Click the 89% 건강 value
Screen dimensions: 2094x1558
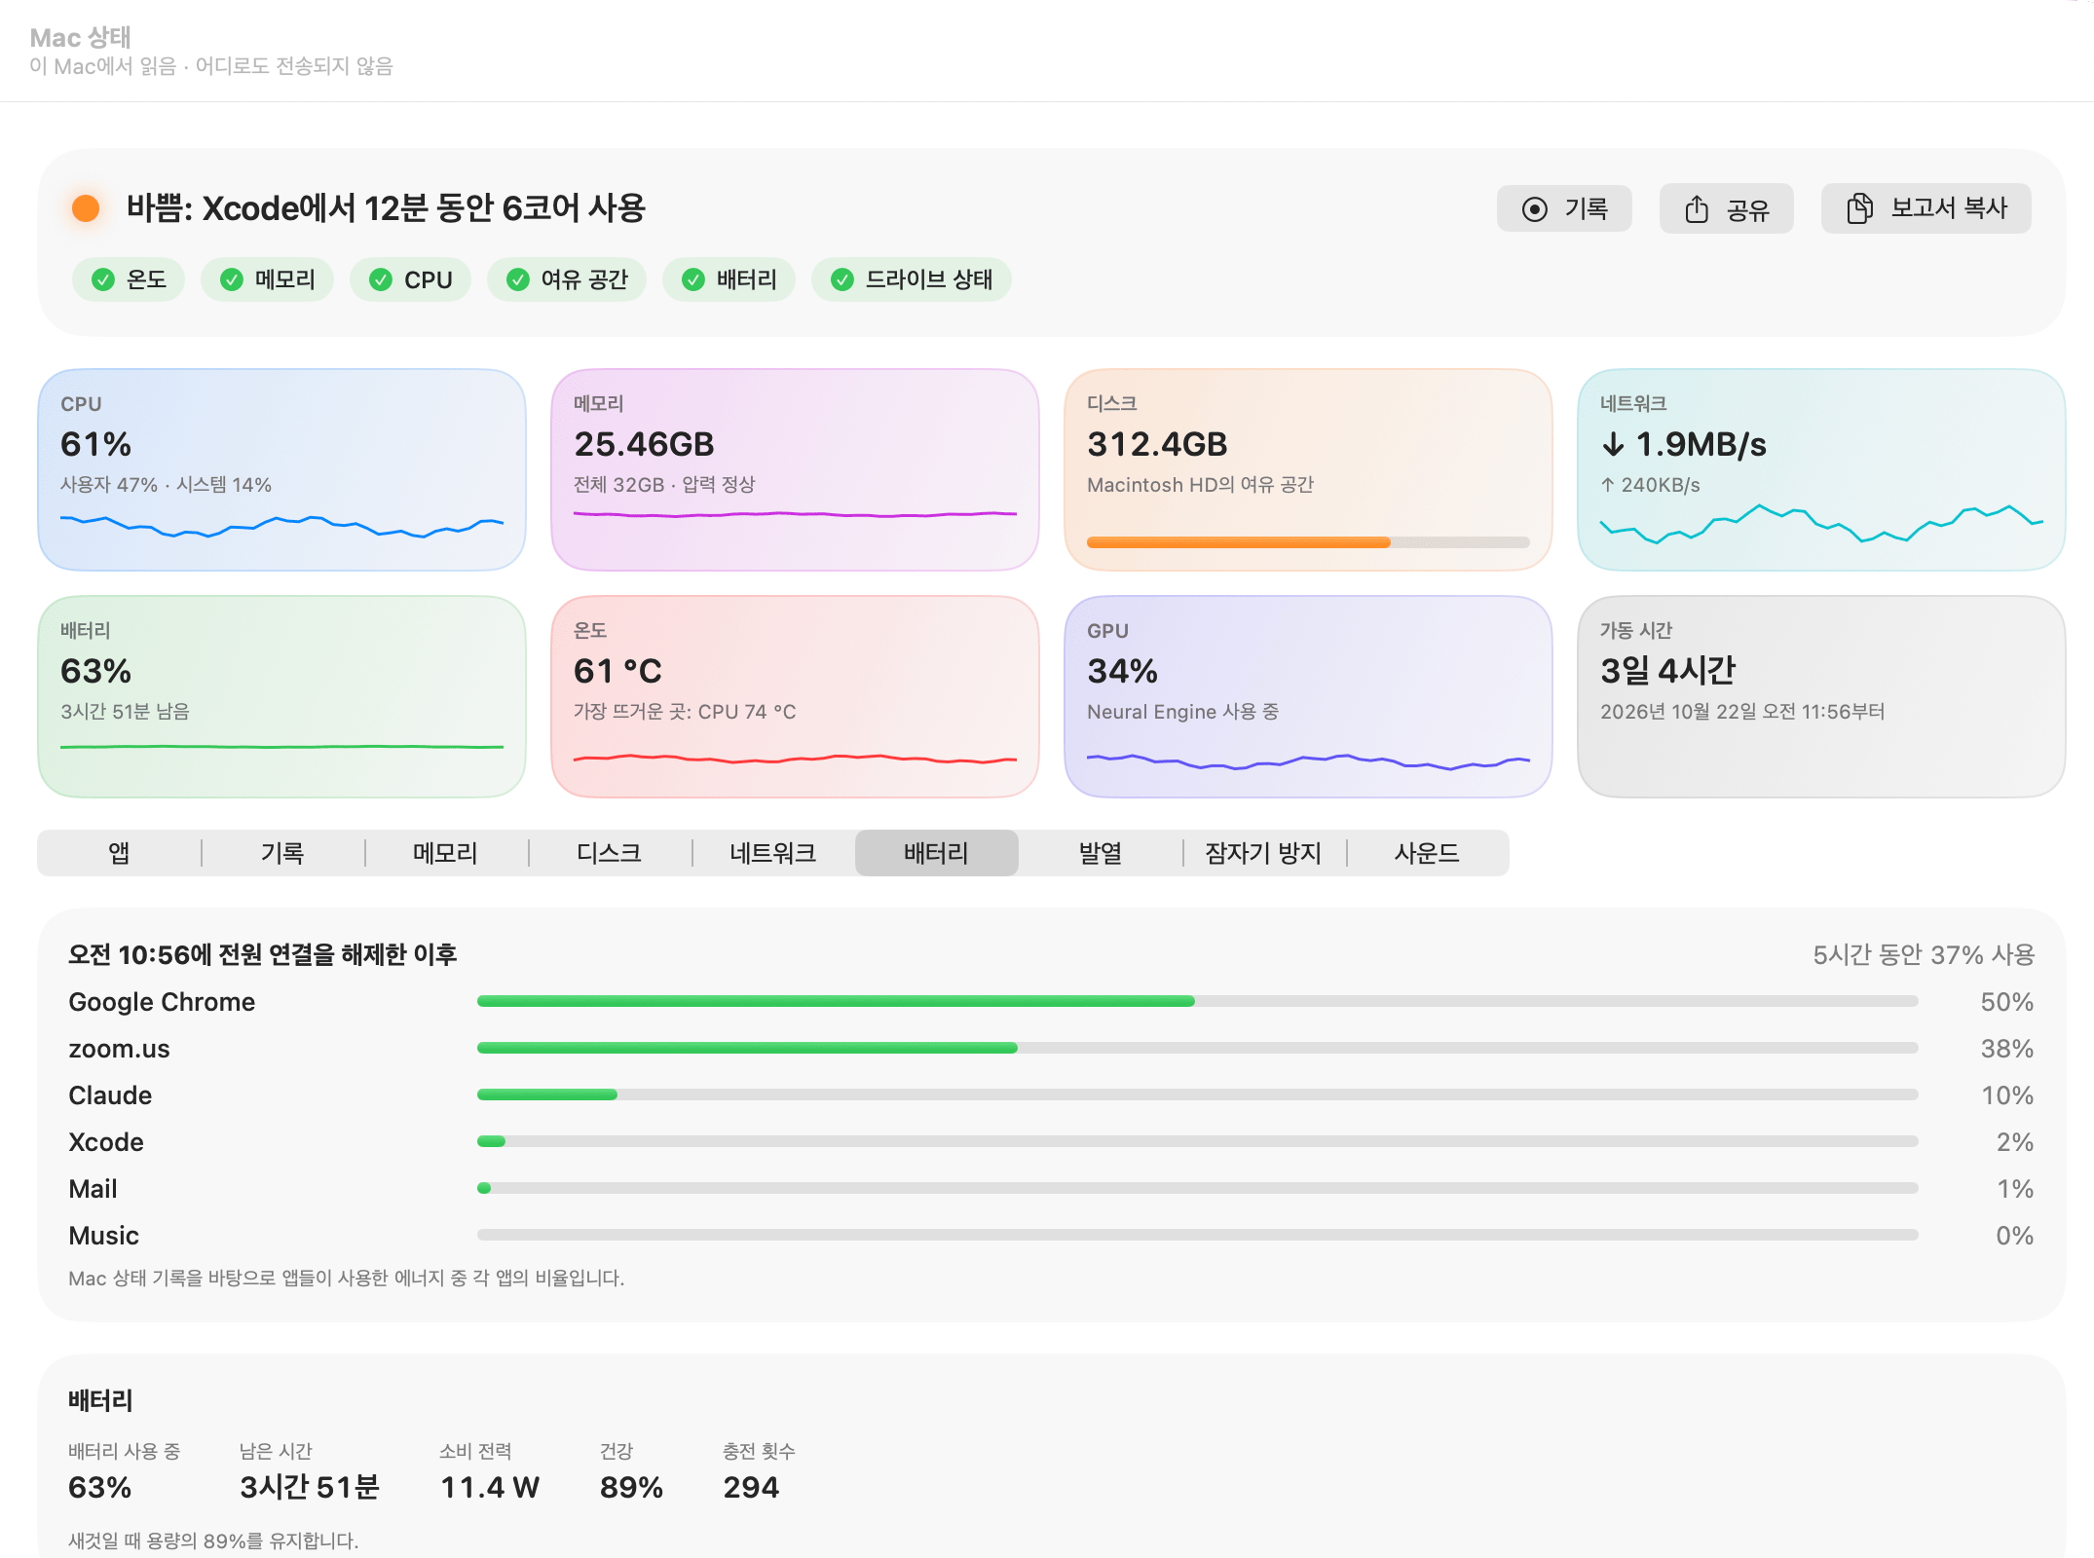[x=631, y=1487]
